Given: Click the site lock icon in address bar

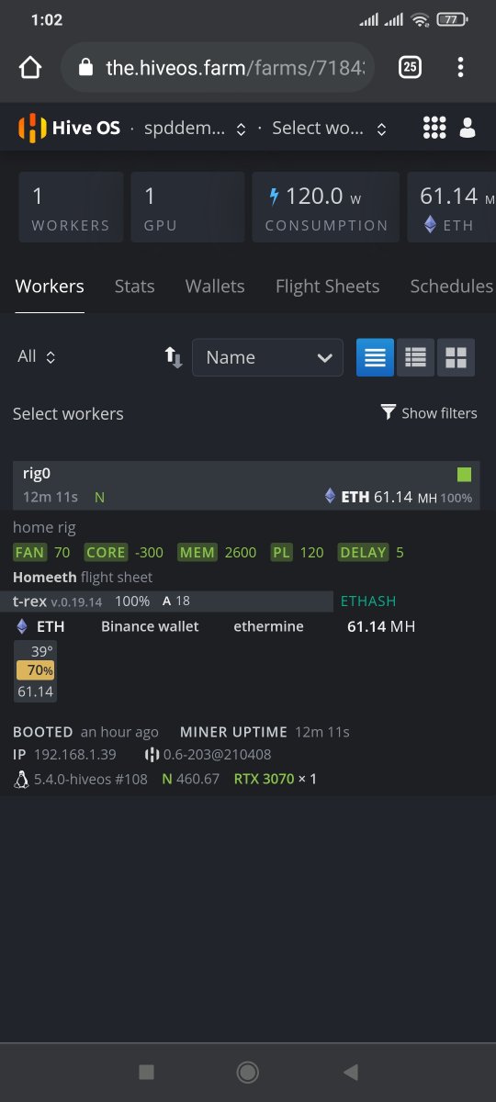Looking at the screenshot, I should 86,67.
